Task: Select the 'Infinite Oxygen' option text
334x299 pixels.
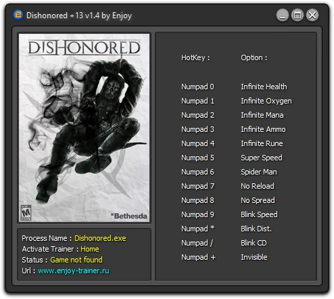Action: pyautogui.click(x=266, y=101)
